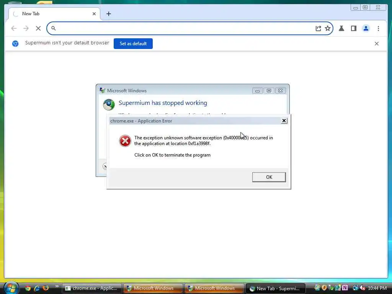Click the security shield tray icon

click(324, 288)
